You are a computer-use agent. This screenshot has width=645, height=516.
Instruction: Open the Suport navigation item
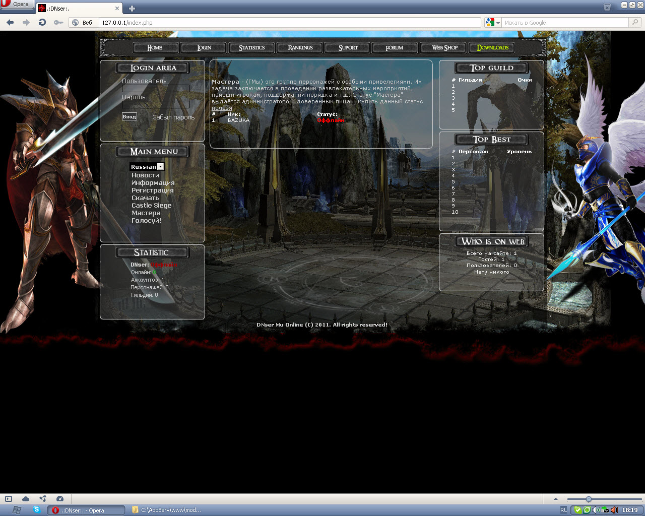click(x=348, y=47)
